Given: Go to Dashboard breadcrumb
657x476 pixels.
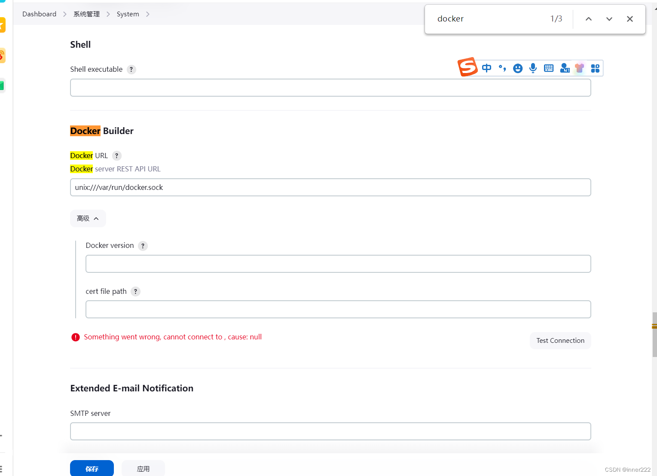Looking at the screenshot, I should [39, 14].
